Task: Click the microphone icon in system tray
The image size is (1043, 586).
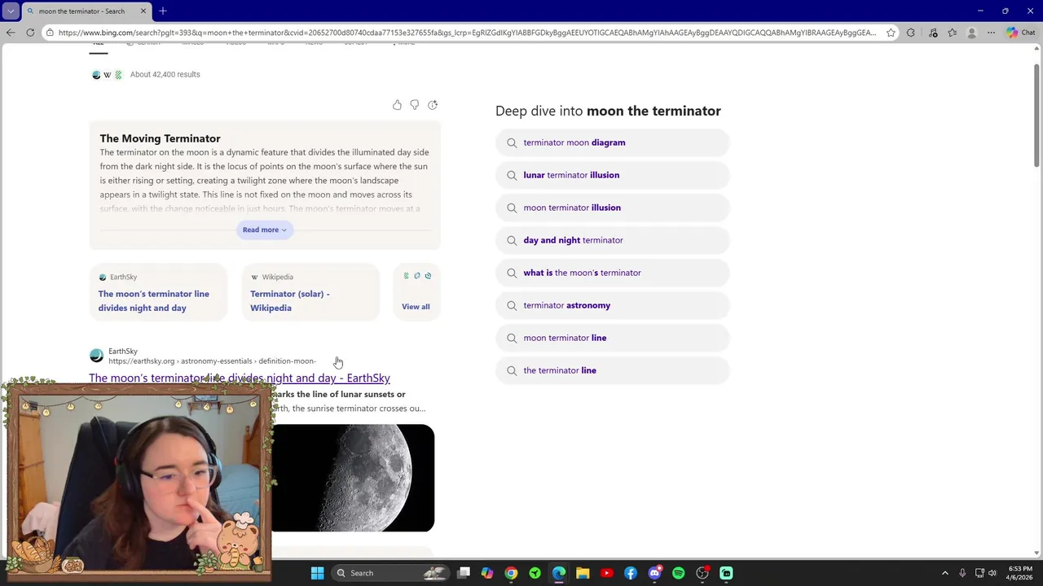Action: pyautogui.click(x=962, y=573)
